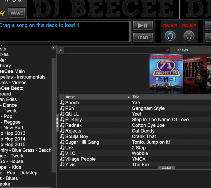
Task: Click the music note icon beside Sugar Hill Gang
Action: coord(62,142)
